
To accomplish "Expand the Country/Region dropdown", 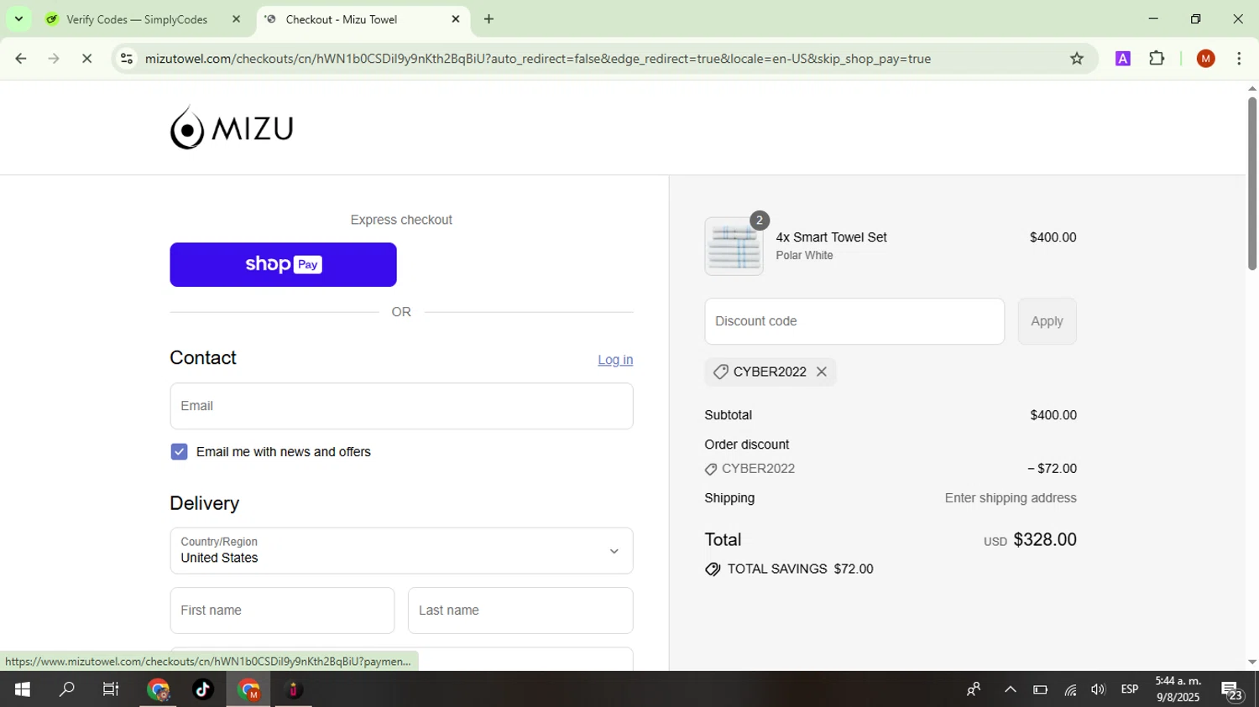I will point(401,551).
